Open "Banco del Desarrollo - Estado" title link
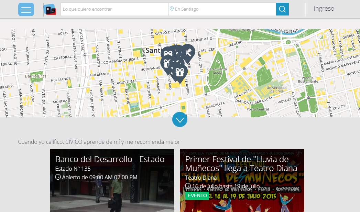360x212 pixels. coord(110,159)
